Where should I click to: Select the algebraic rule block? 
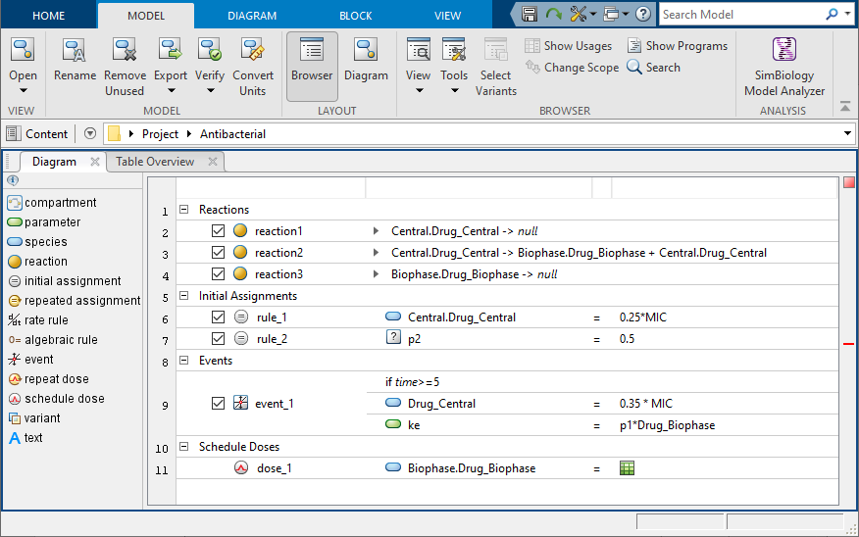(x=53, y=340)
